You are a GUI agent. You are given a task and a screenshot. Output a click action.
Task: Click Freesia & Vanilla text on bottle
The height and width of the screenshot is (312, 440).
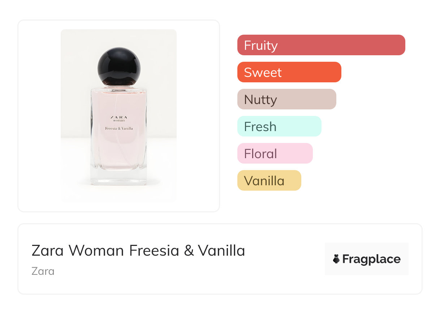(x=118, y=129)
